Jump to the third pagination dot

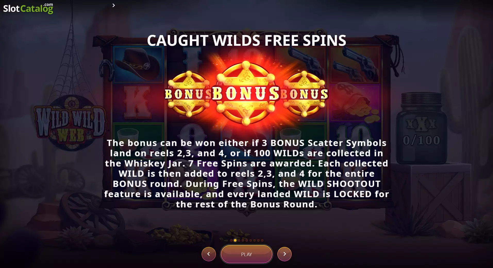click(x=239, y=240)
